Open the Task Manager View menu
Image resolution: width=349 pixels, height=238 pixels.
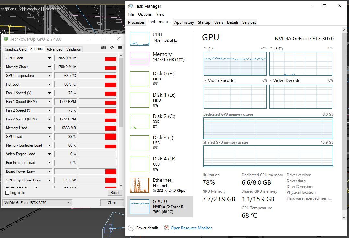coord(160,14)
